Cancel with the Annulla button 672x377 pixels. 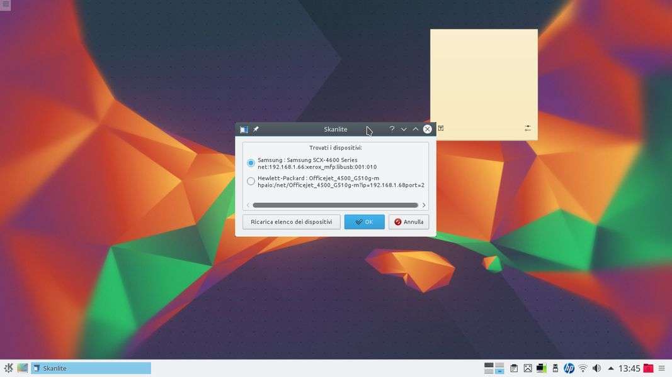pos(409,222)
